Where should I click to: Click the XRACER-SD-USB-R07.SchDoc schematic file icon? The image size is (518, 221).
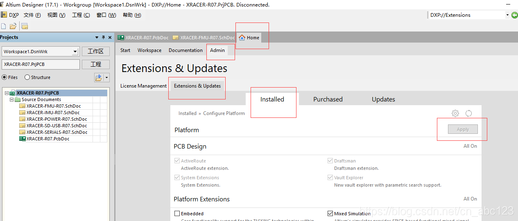23,126
